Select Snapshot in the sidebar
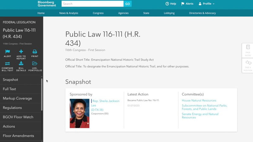 point(21,80)
